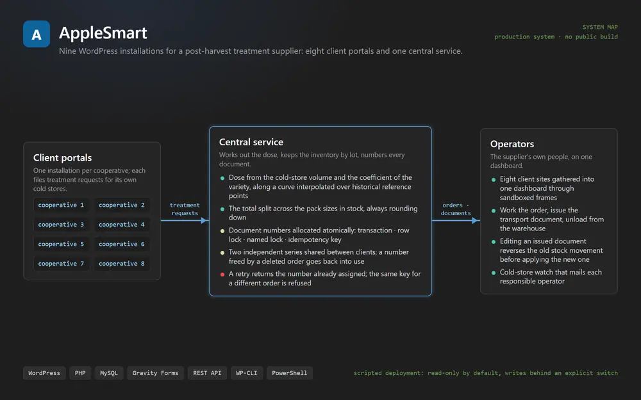The image size is (641, 400).
Task: Click "production system · no public build" text
Action: click(x=556, y=36)
